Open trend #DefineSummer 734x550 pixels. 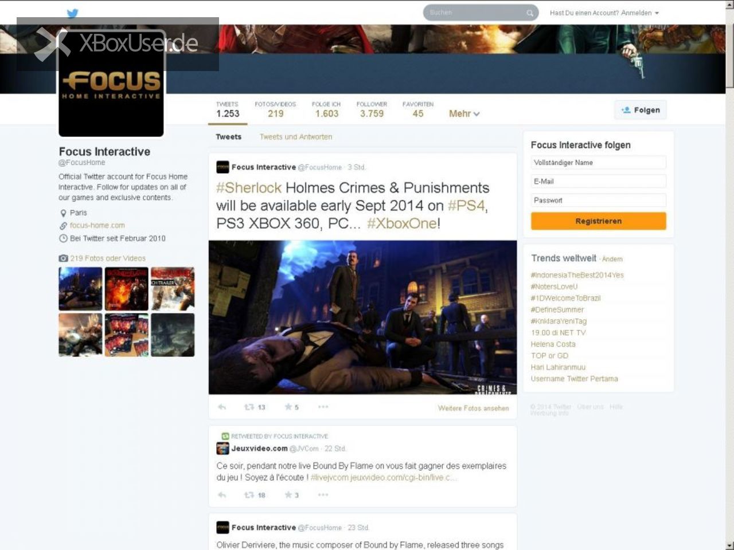point(557,309)
